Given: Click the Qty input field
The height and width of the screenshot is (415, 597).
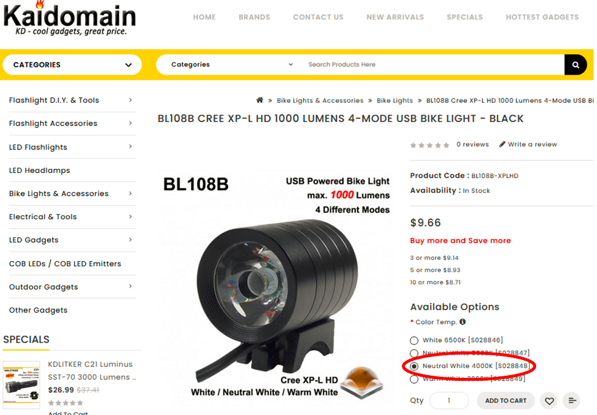Looking at the screenshot, I should (449, 401).
